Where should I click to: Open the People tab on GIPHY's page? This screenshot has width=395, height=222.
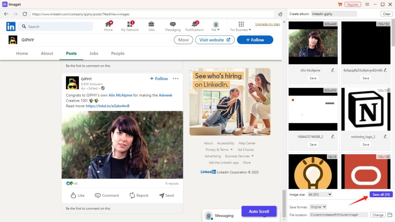[x=118, y=53]
